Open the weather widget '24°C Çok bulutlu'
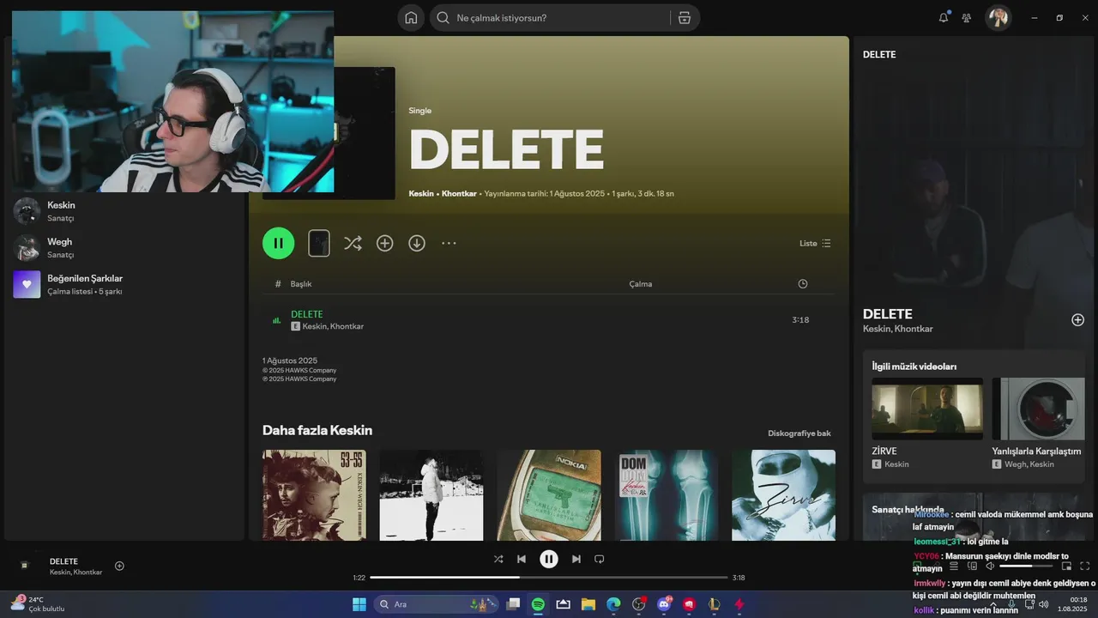 click(x=39, y=603)
